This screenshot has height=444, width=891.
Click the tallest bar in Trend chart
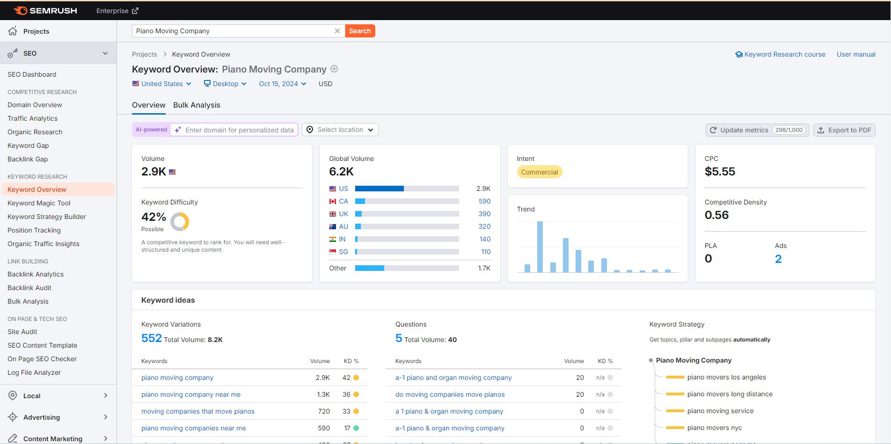tap(540, 247)
